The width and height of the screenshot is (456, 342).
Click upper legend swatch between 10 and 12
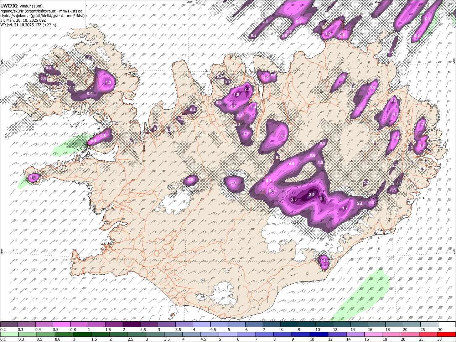pos(324,324)
